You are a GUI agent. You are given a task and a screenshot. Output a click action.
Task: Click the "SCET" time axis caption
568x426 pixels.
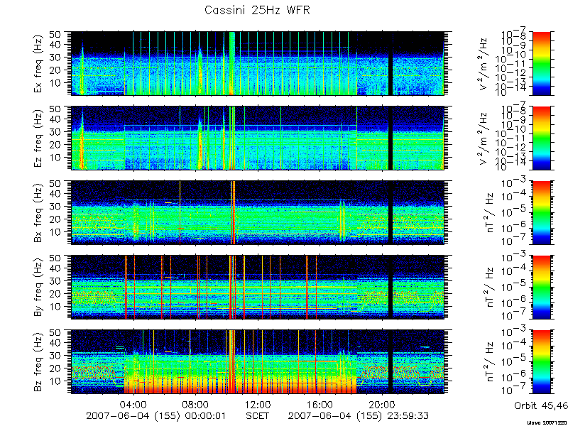click(x=258, y=416)
